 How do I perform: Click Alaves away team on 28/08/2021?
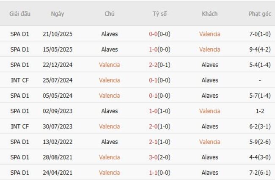click(x=209, y=157)
